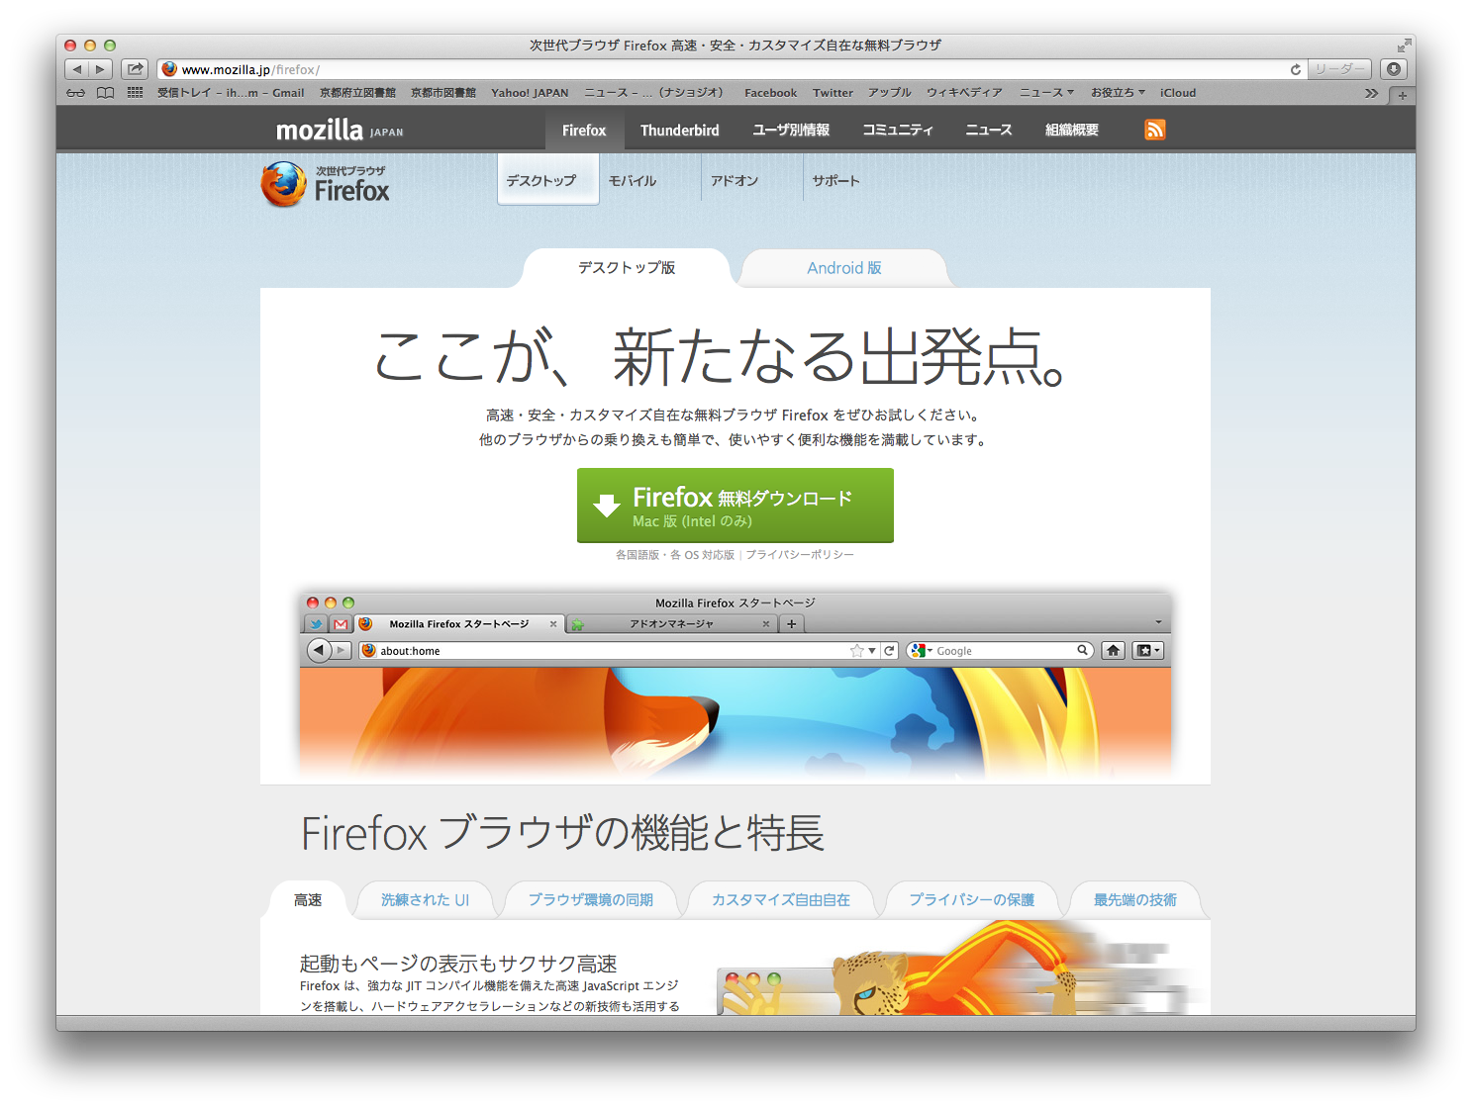
Task: Switch to Android 版 tab
Action: click(x=844, y=268)
